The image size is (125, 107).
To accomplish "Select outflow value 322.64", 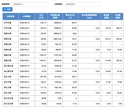I will [x=119, y=39].
